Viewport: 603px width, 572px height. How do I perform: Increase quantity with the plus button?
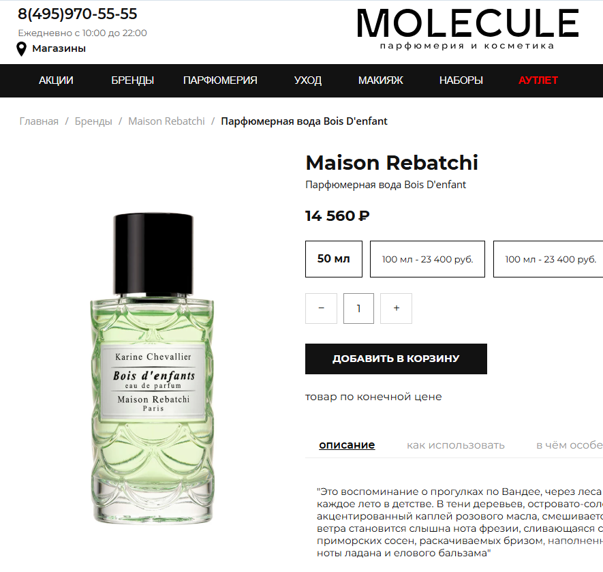(396, 308)
